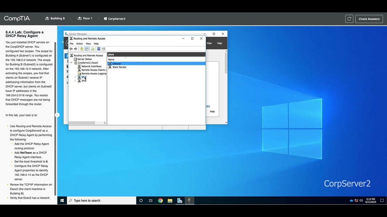Click the CompTIA logo
The image size is (387, 217).
click(x=17, y=19)
